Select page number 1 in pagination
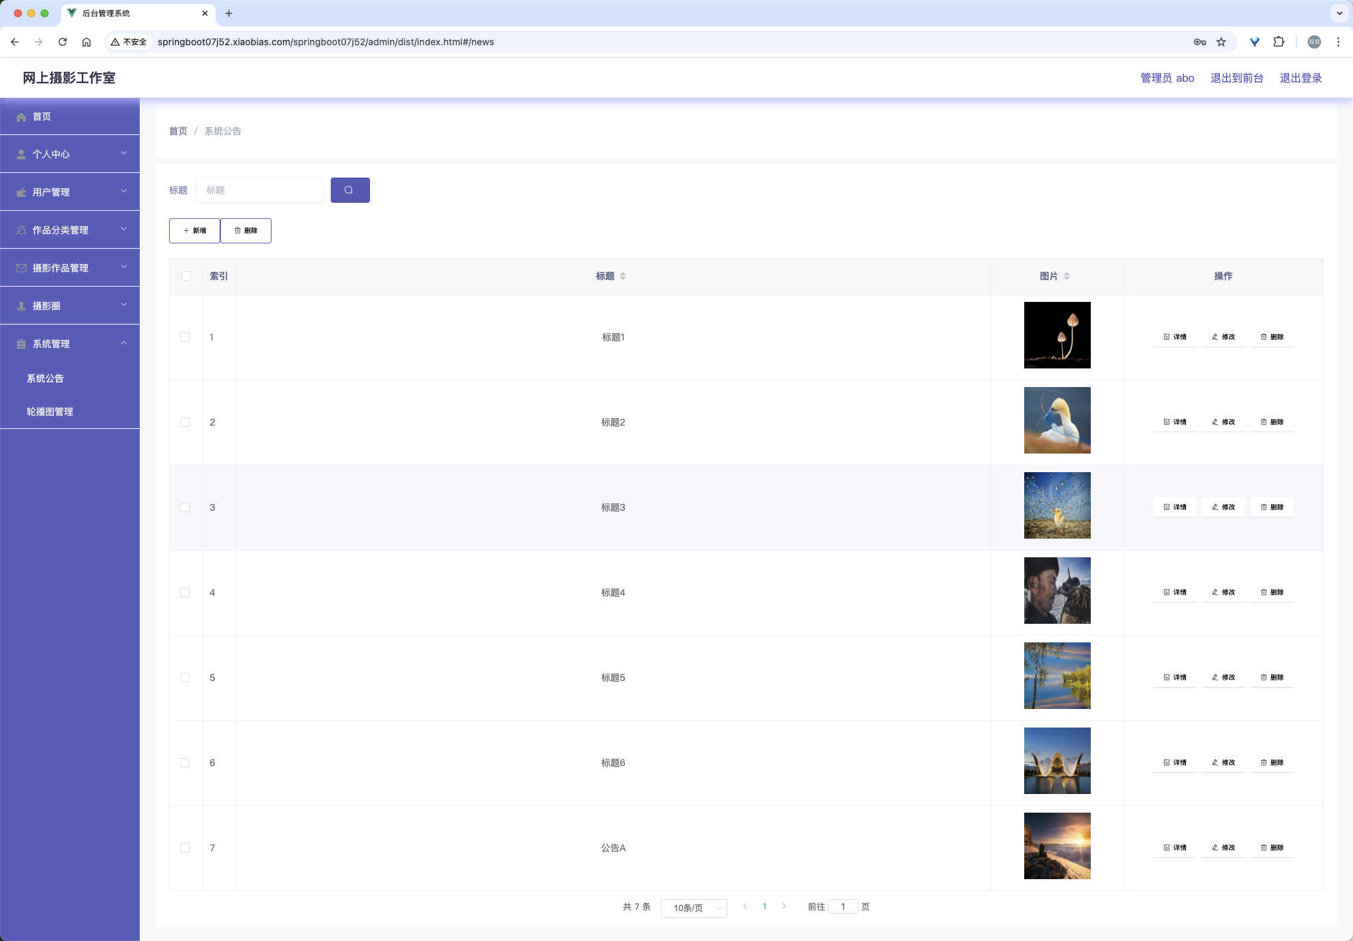Screen dimensions: 1353x941 click(765, 906)
